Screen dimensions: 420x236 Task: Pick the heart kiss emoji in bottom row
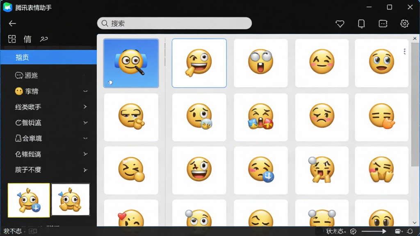(131, 213)
